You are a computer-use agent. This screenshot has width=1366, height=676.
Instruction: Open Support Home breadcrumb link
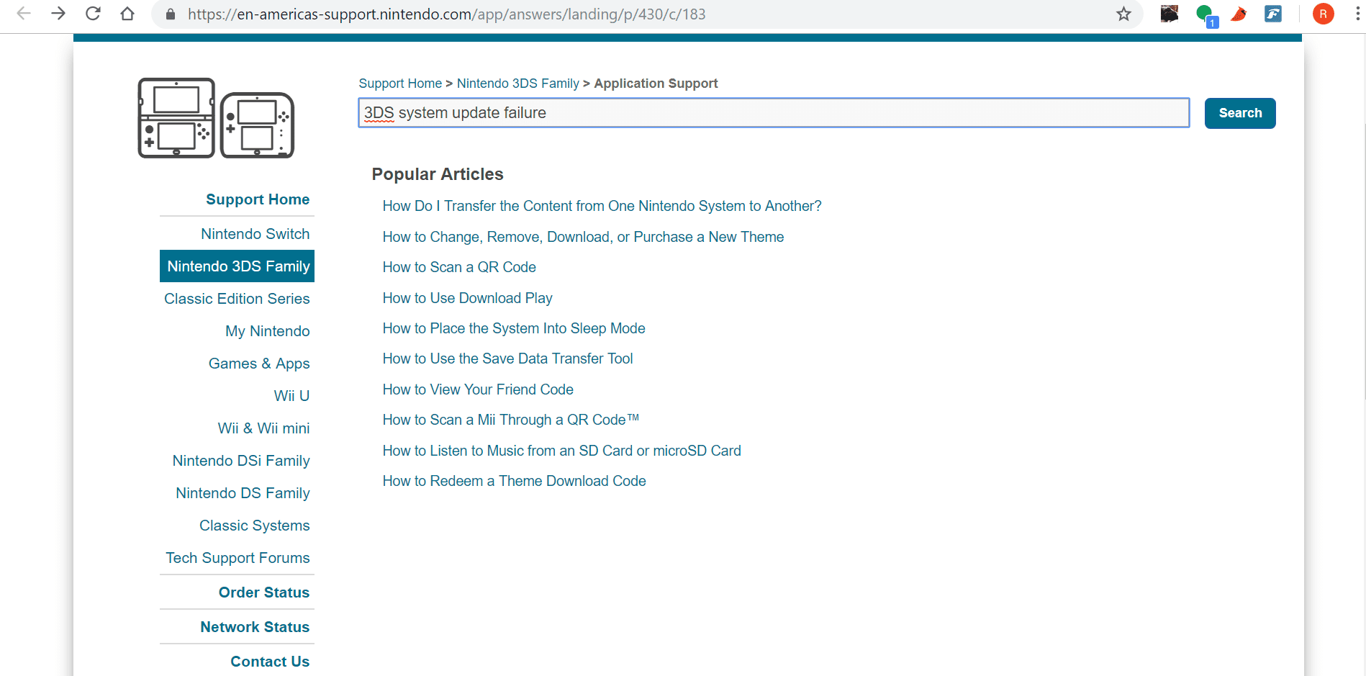(400, 84)
